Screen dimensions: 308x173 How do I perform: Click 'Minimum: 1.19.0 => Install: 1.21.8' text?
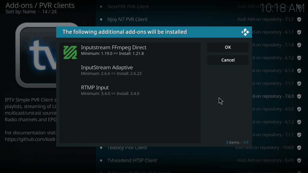[x=112, y=53]
